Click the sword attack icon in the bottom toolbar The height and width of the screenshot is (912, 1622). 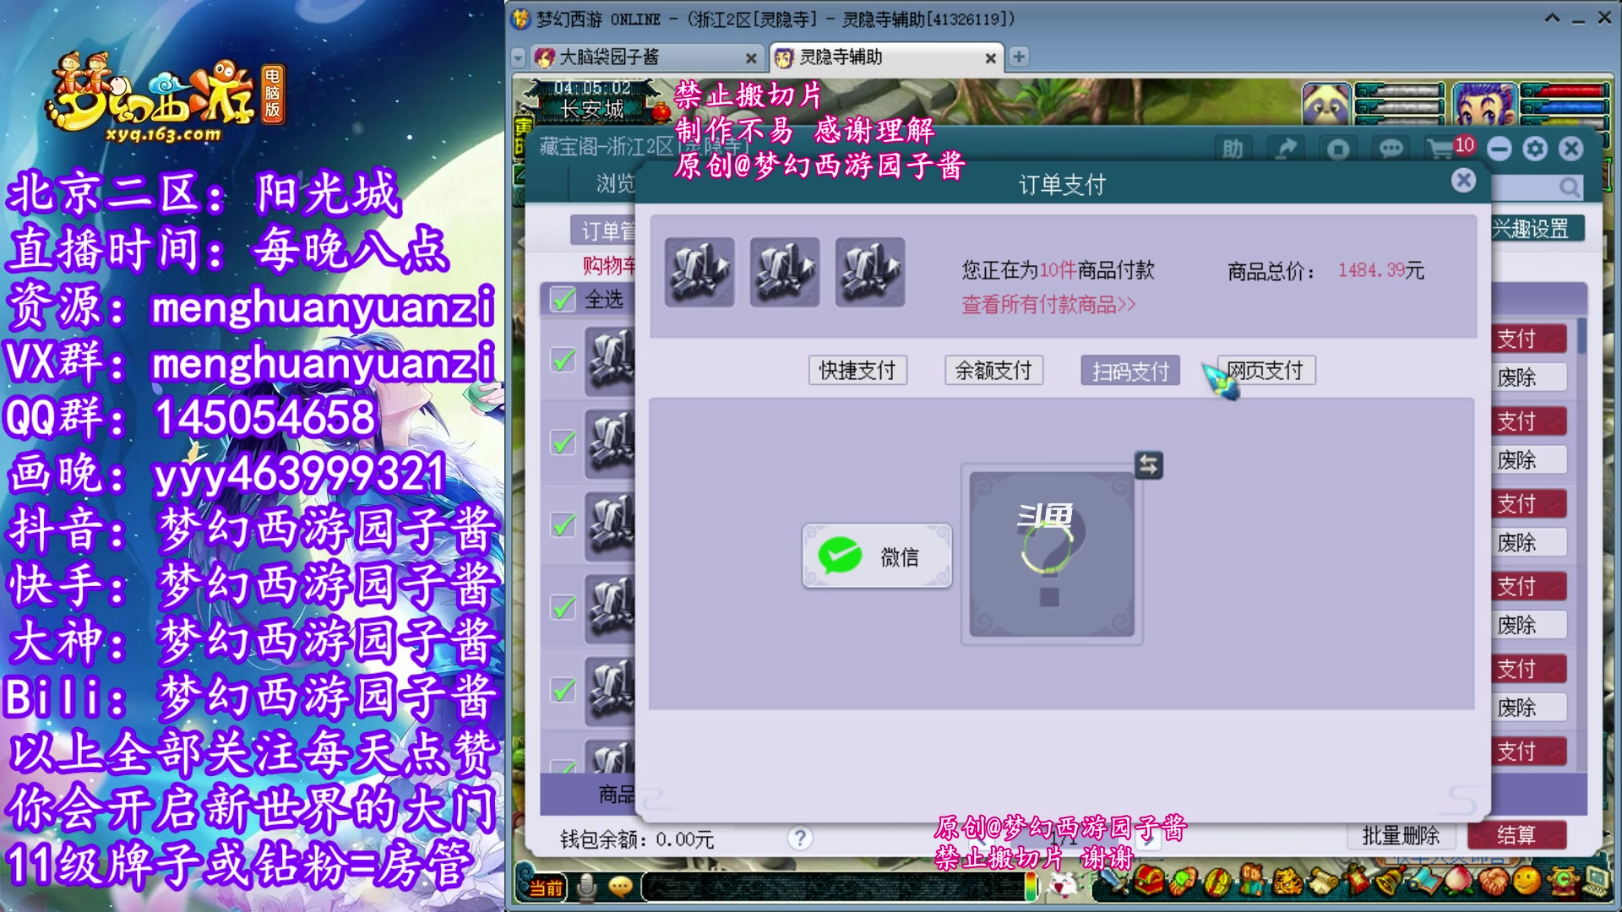(x=1114, y=882)
